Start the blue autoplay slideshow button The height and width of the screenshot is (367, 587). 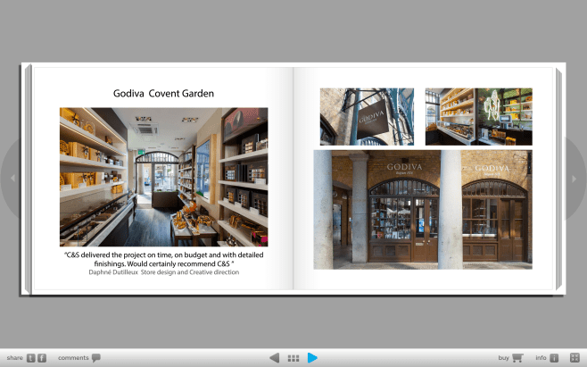coord(312,358)
